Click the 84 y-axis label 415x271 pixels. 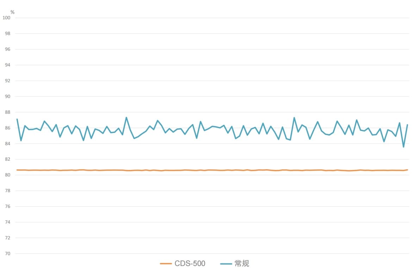[x=8, y=143]
